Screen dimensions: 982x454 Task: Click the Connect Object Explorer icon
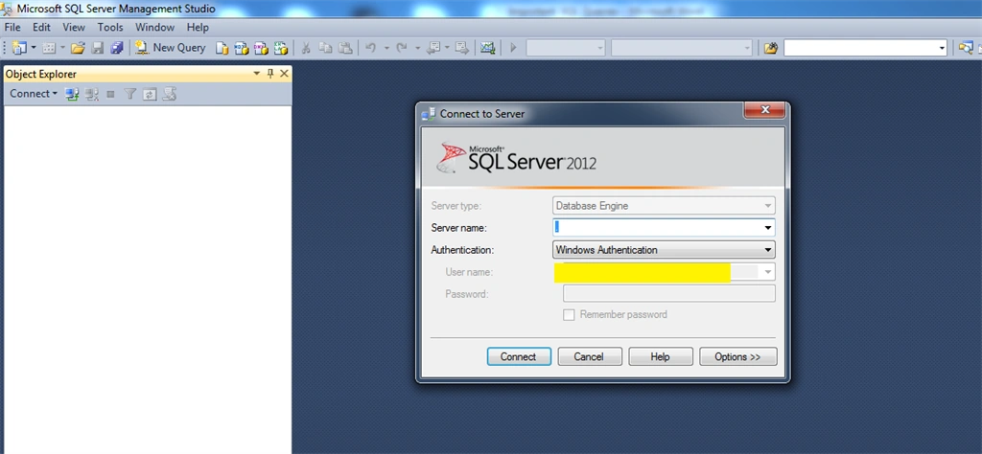[x=72, y=94]
